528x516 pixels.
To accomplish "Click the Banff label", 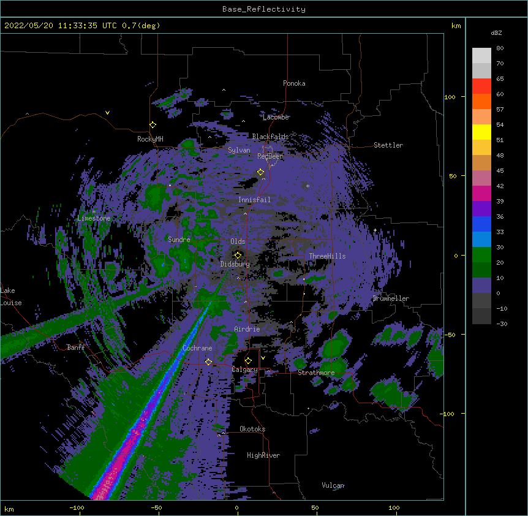I will tap(76, 347).
